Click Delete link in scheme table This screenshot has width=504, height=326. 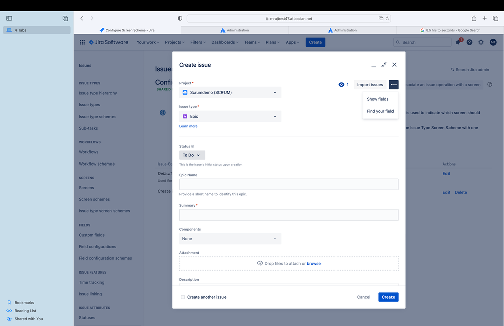point(461,192)
